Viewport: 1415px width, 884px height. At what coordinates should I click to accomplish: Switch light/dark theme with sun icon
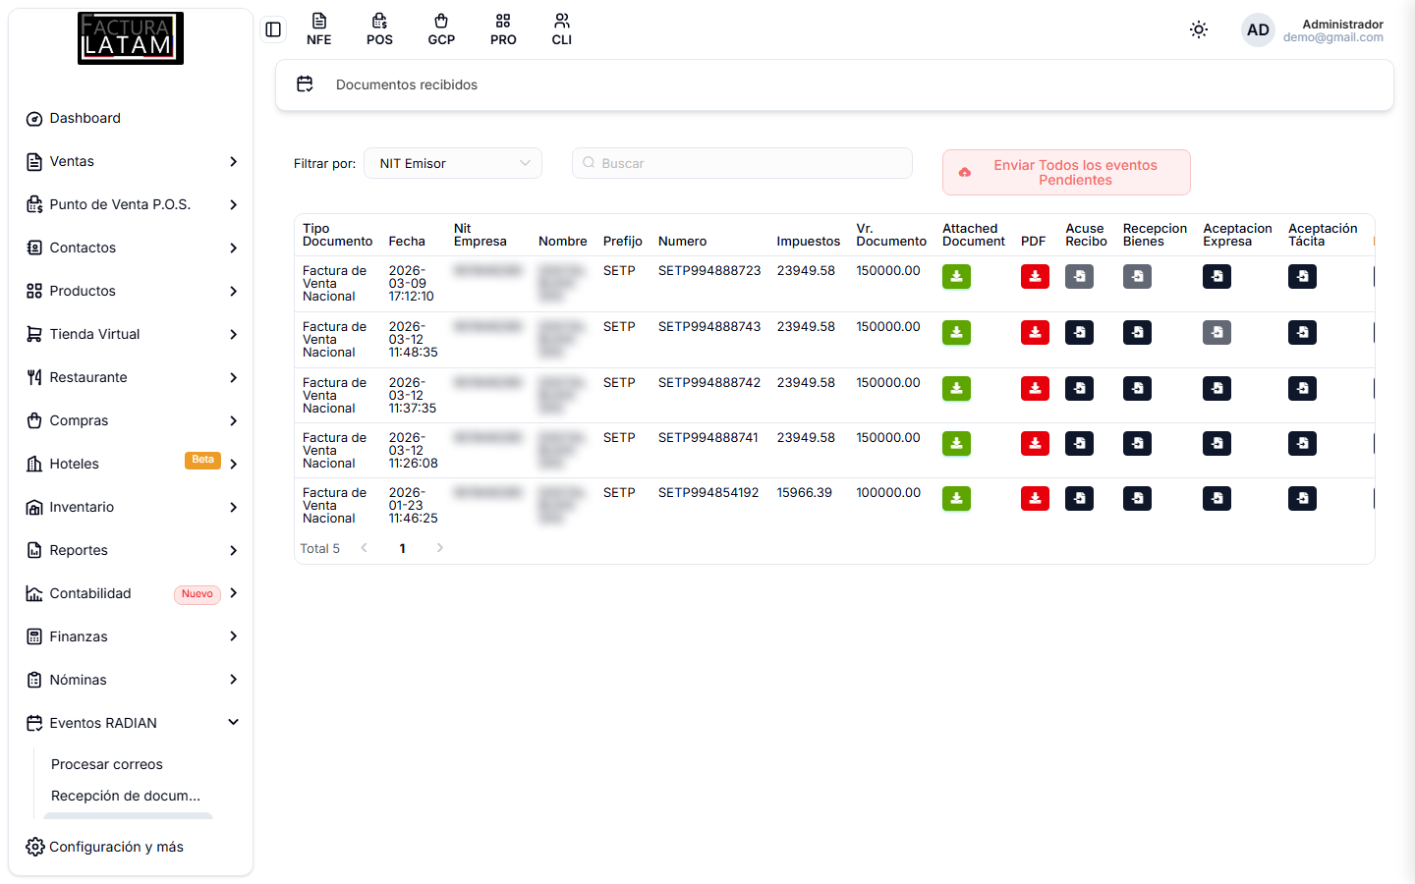[x=1199, y=29]
